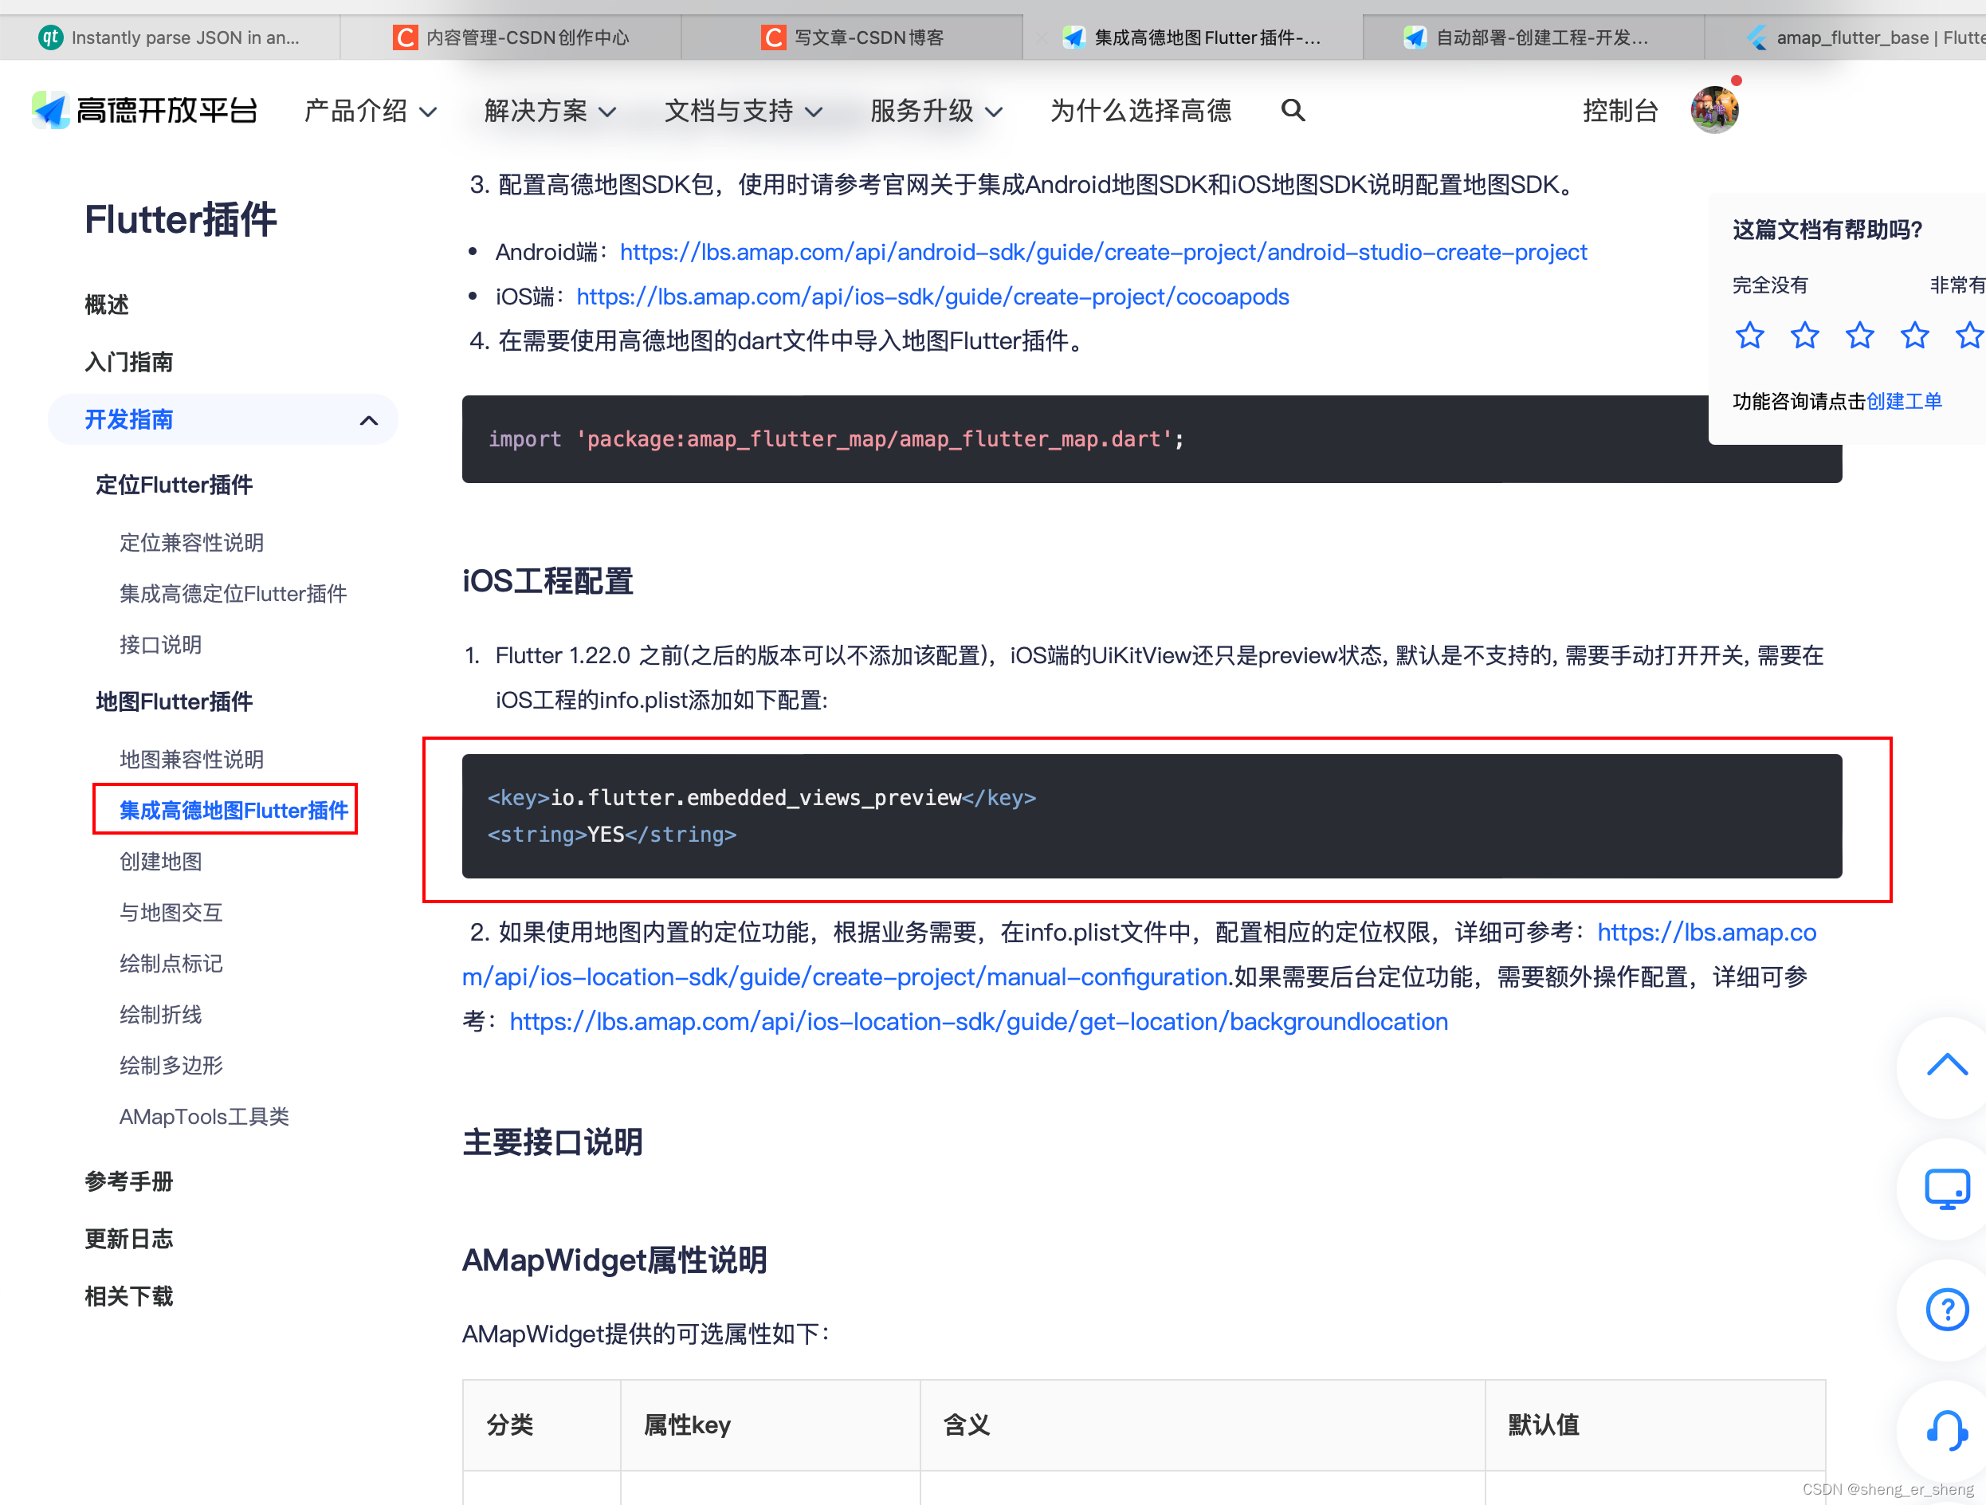Screen dimensions: 1986x1505
Task: Expand the 产品介绍 dropdown menu
Action: click(370, 111)
